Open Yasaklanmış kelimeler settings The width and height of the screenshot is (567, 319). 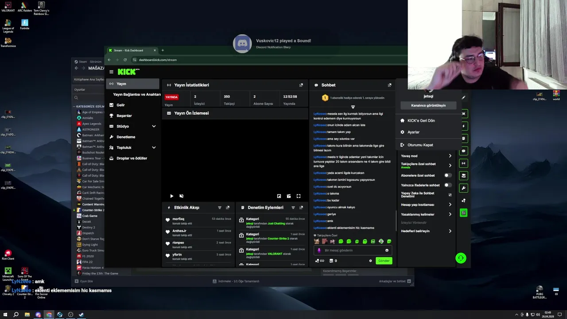[x=426, y=214]
